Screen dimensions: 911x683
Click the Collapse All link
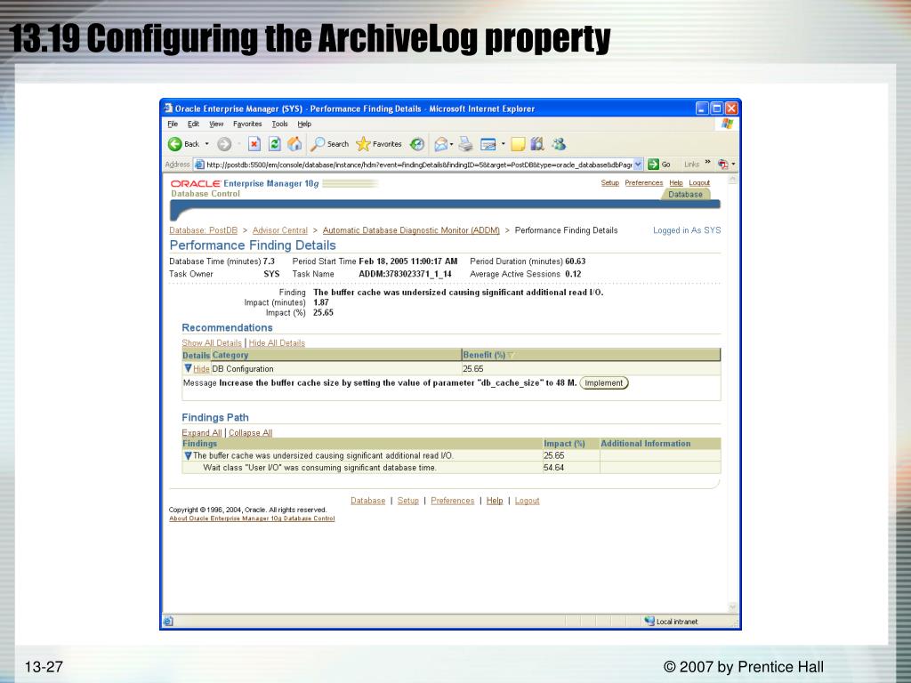point(250,433)
